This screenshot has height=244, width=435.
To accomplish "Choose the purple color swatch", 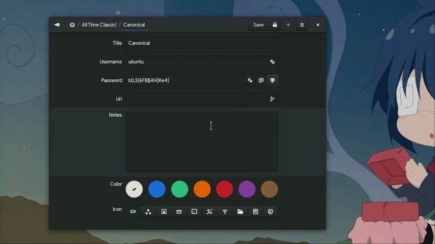I will pyautogui.click(x=247, y=189).
